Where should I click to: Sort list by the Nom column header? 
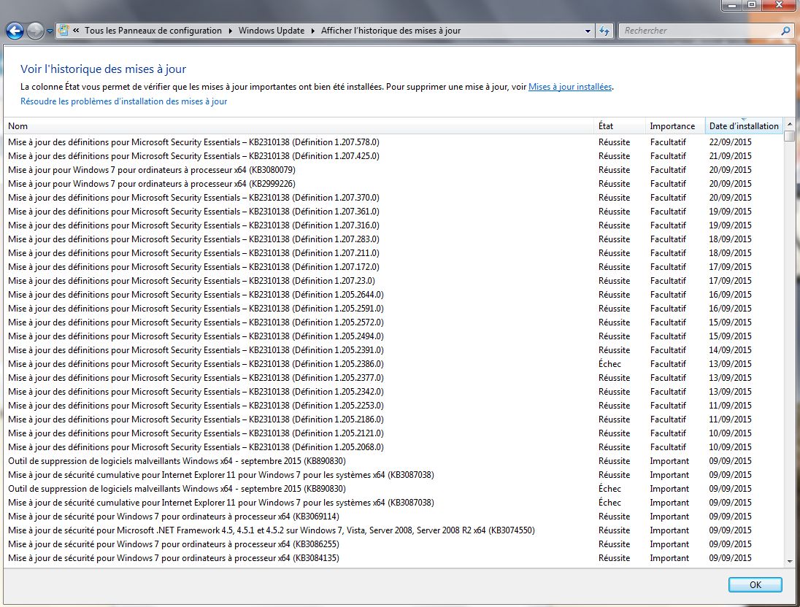point(299,126)
